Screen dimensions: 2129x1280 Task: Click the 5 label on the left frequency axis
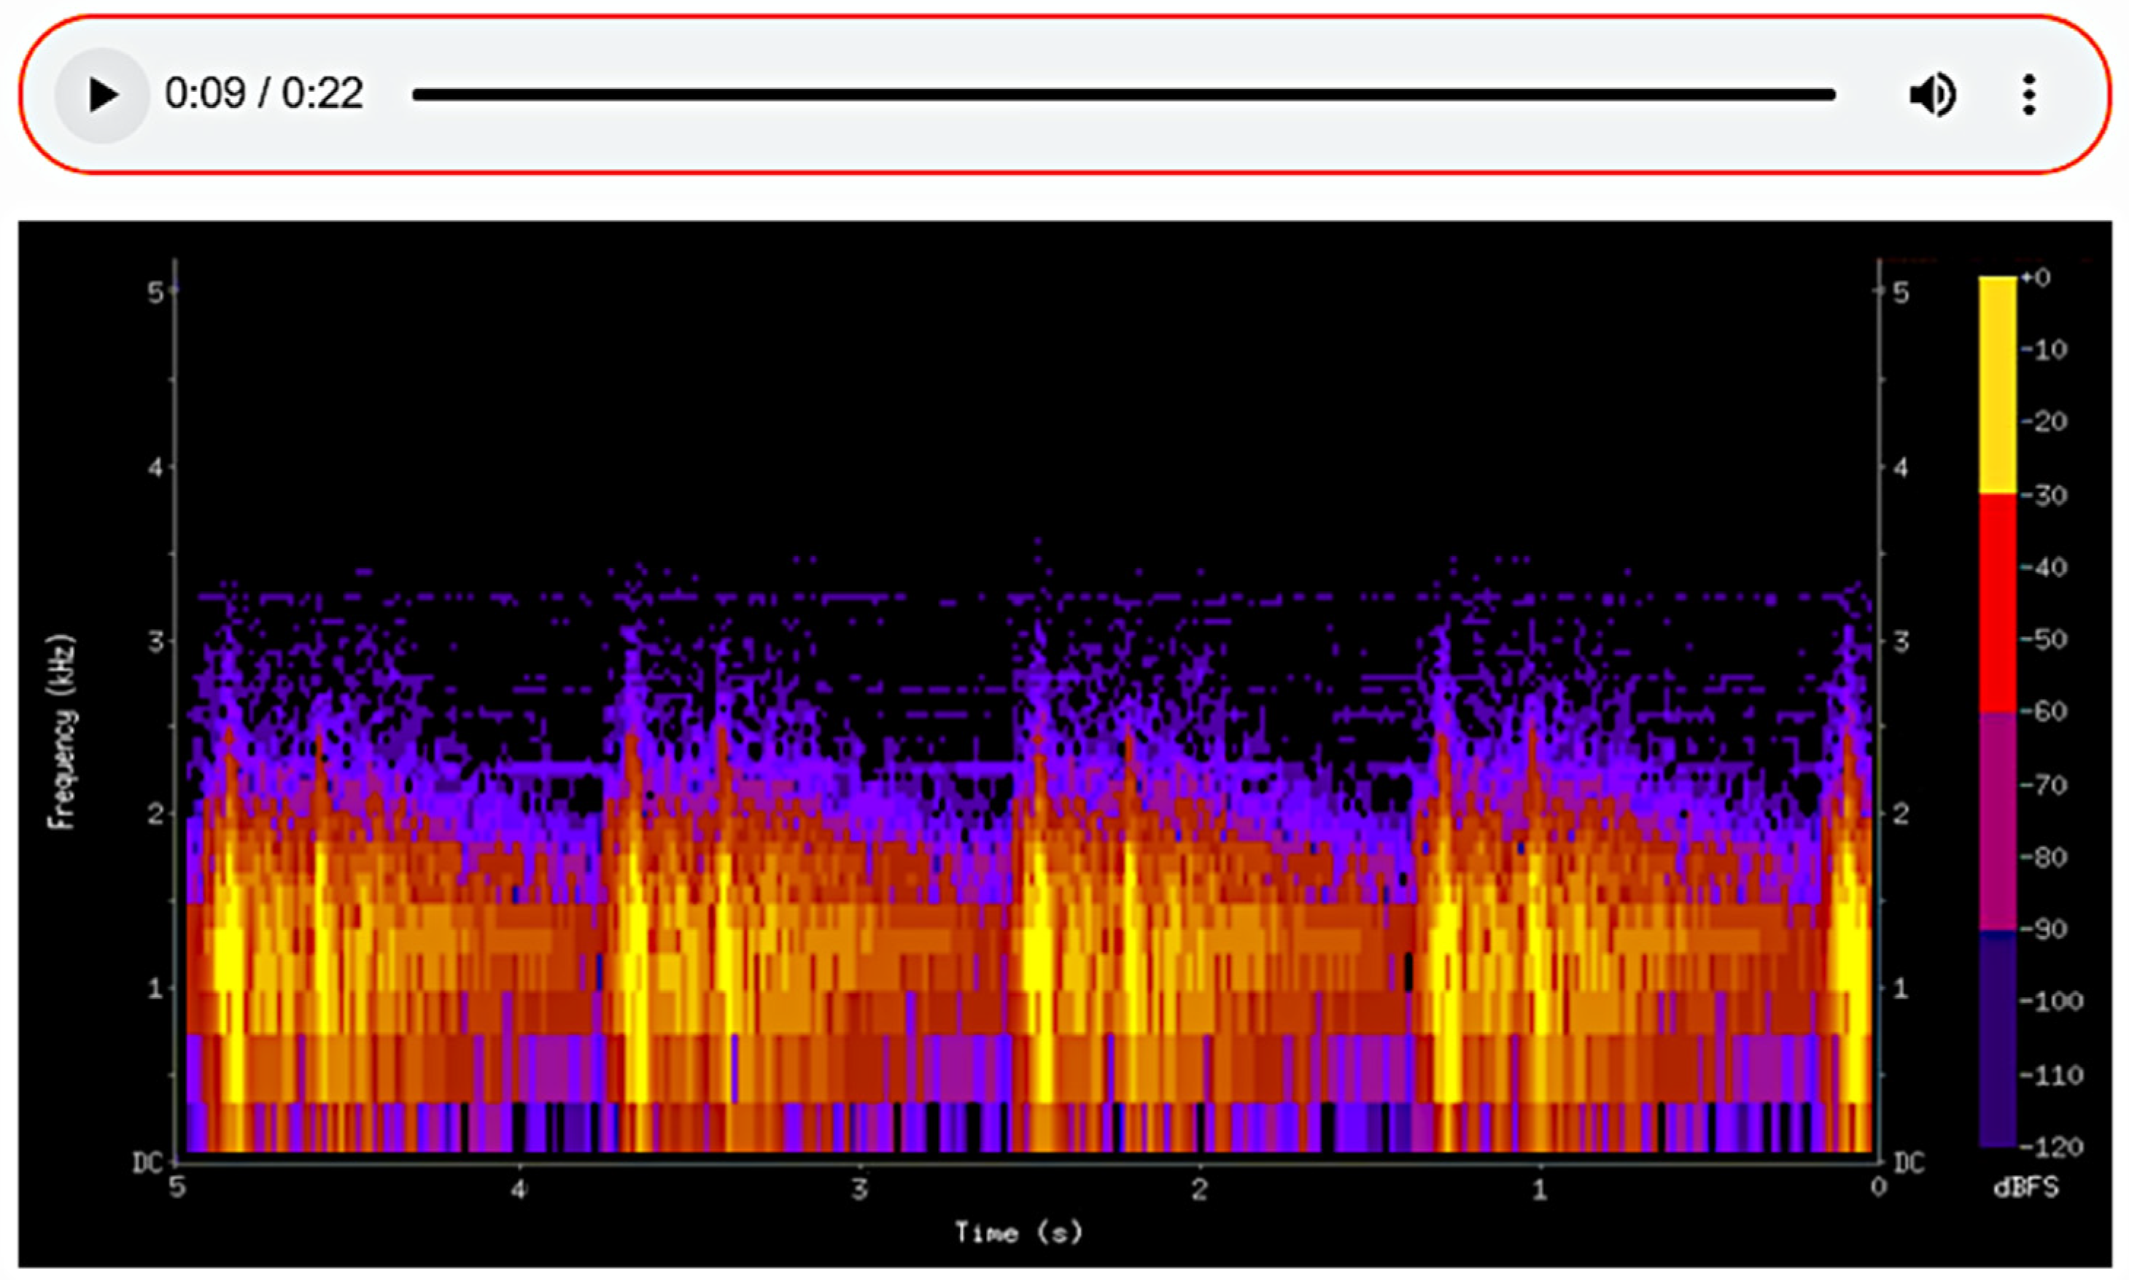pyautogui.click(x=155, y=293)
